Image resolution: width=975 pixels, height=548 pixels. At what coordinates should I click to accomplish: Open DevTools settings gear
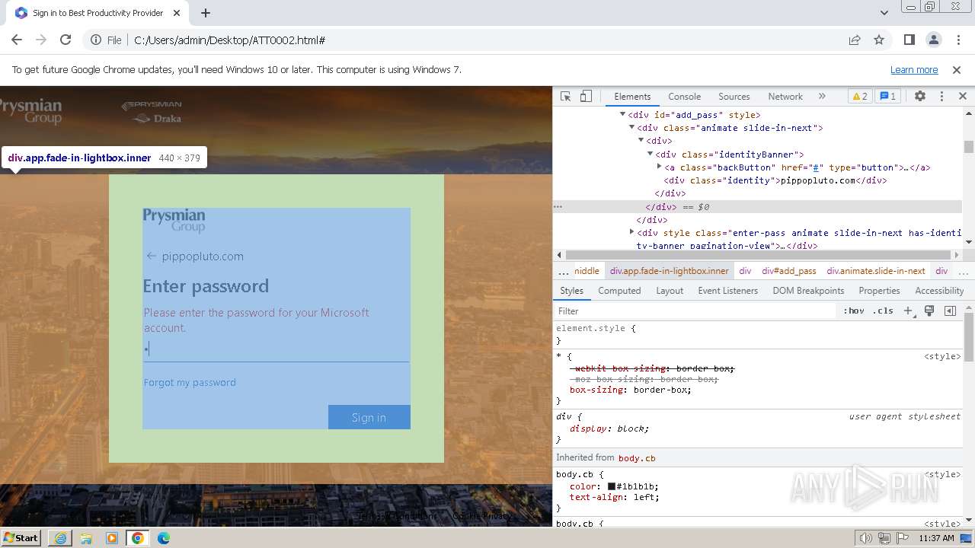(920, 97)
